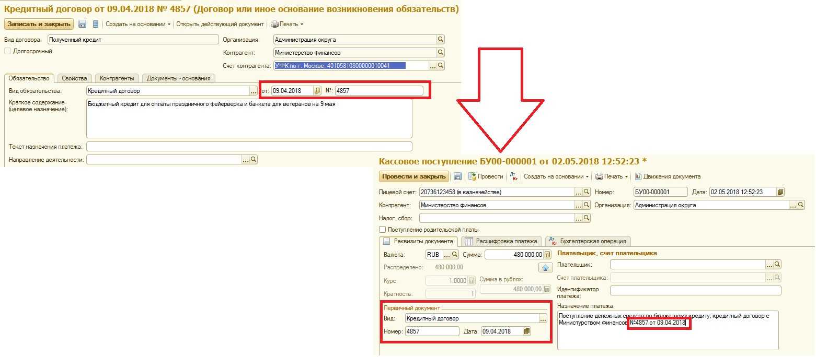Click the ellipsis select button for 'Лицевой счет'
Viewport: 816px width, 357px height.
point(579,192)
